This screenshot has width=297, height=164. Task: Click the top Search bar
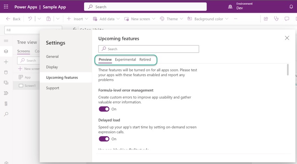(145, 7)
